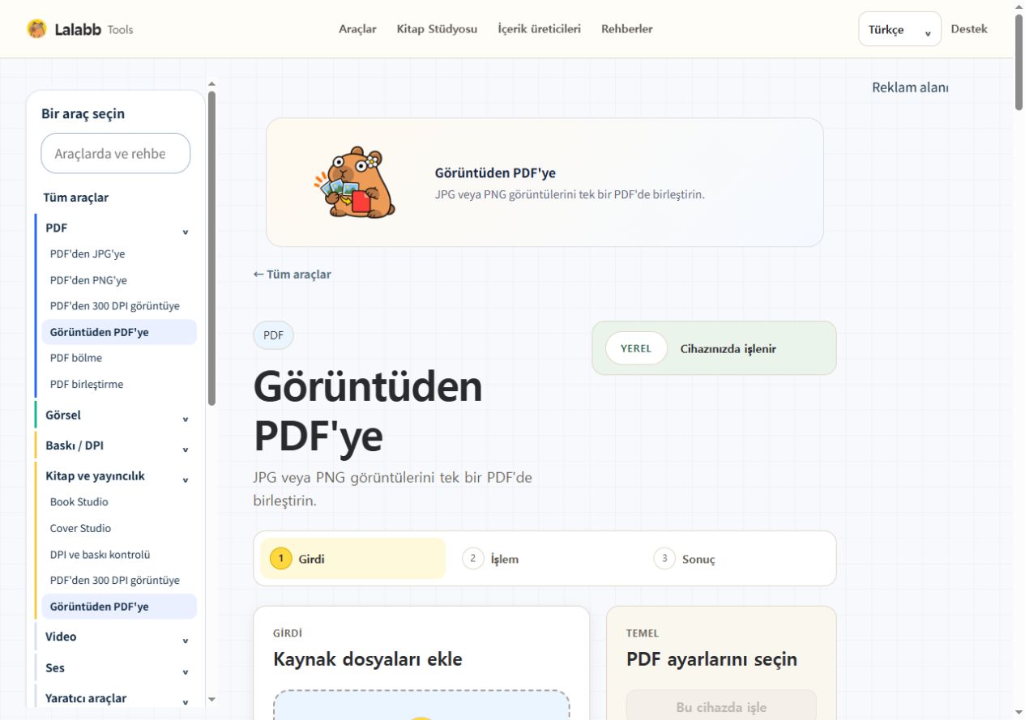
Task: Click the Lalabb capybara logo icon
Action: tap(36, 29)
